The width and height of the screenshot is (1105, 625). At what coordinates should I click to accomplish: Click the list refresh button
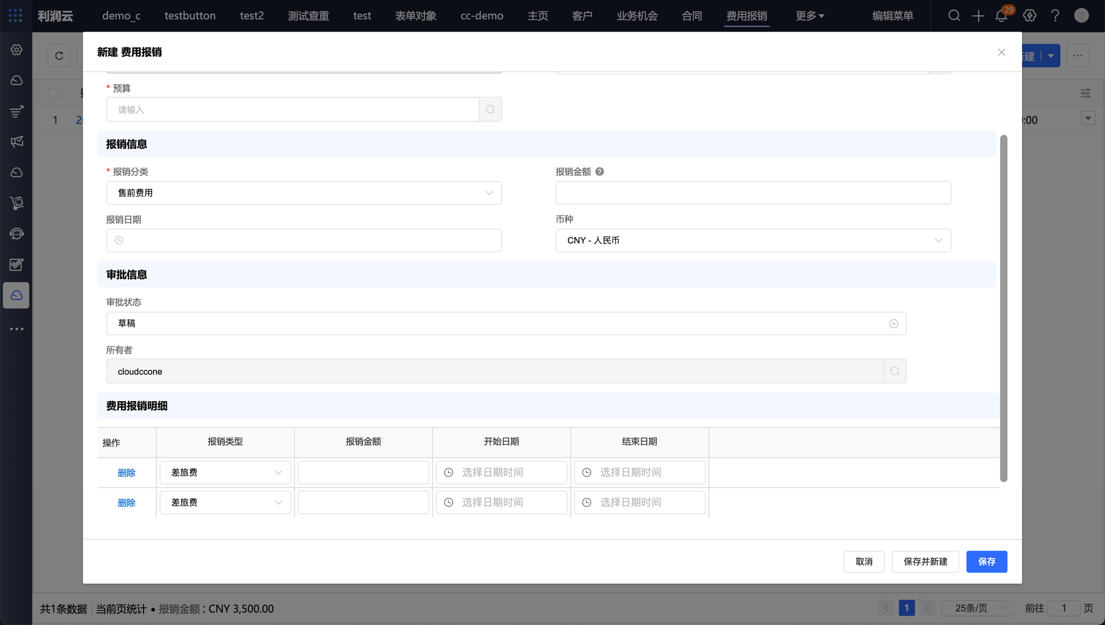pos(59,56)
